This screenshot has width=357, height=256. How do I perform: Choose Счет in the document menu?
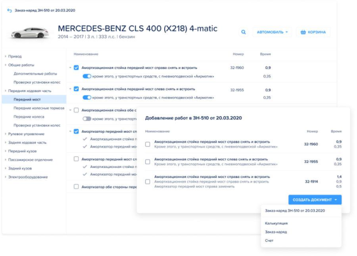269,240
